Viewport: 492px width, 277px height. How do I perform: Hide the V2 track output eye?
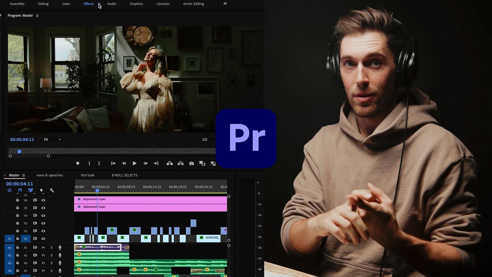(x=43, y=231)
